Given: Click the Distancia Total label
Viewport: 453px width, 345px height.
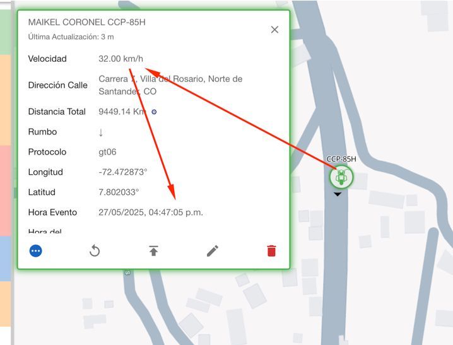Looking at the screenshot, I should [57, 112].
